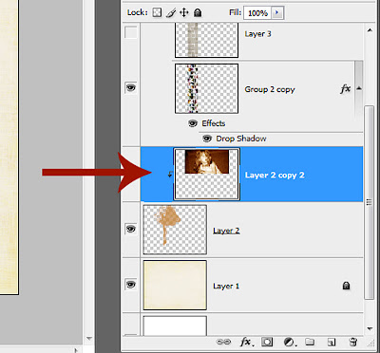Create a new layer

tap(332, 342)
